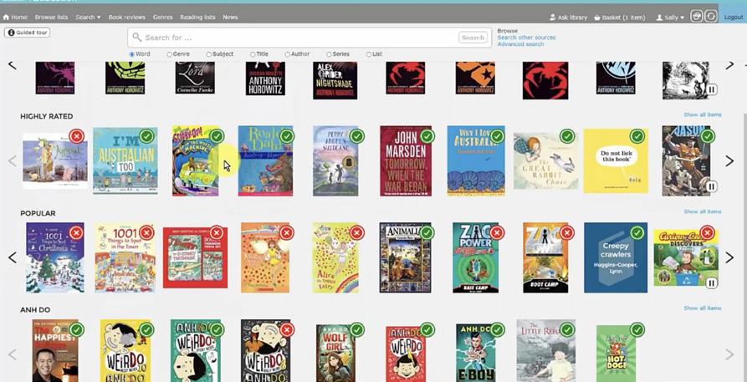The image size is (747, 382).
Task: Click green check badge on Hot Dog book
Action: (637, 329)
